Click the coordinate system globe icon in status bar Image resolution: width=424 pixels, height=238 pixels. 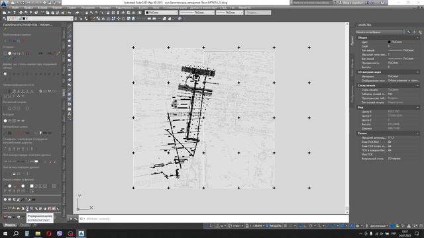click(230, 226)
